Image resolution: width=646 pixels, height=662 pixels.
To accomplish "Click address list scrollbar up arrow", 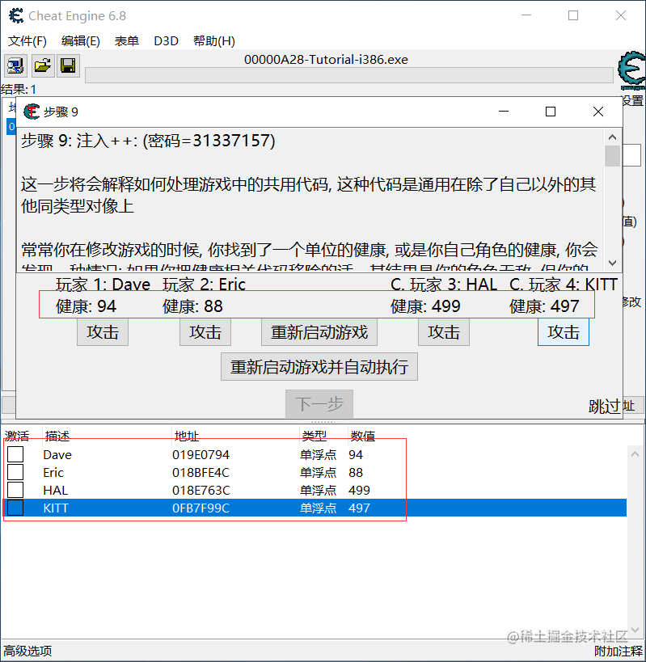I will pyautogui.click(x=635, y=453).
